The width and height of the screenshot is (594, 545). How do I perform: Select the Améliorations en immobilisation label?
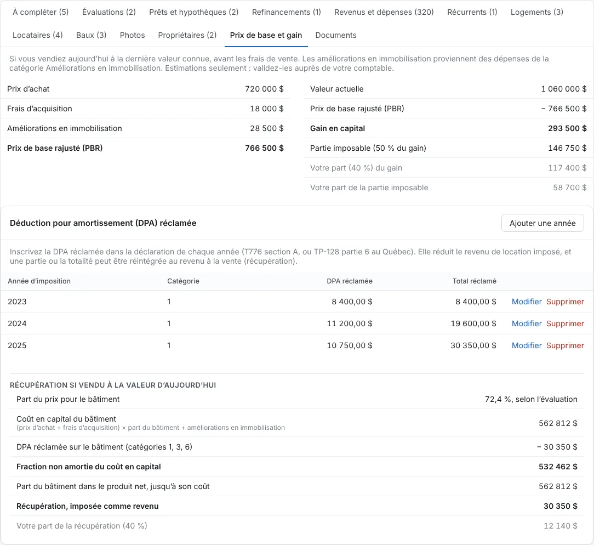(x=65, y=128)
